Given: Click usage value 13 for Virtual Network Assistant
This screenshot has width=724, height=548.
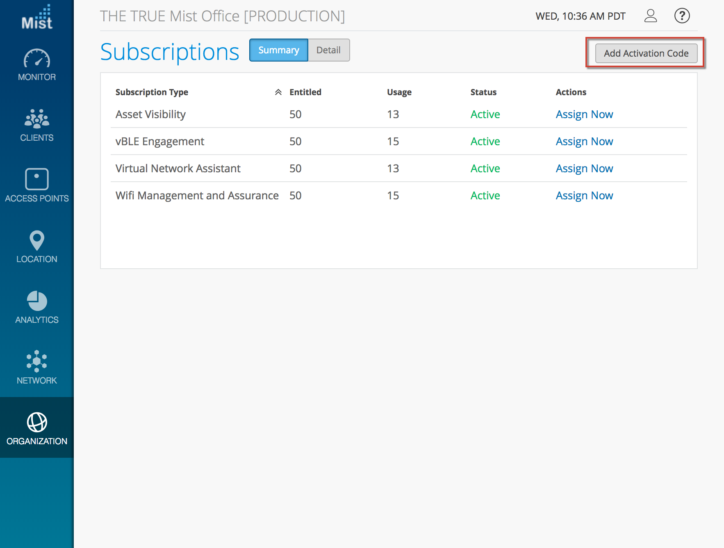Looking at the screenshot, I should (x=393, y=169).
